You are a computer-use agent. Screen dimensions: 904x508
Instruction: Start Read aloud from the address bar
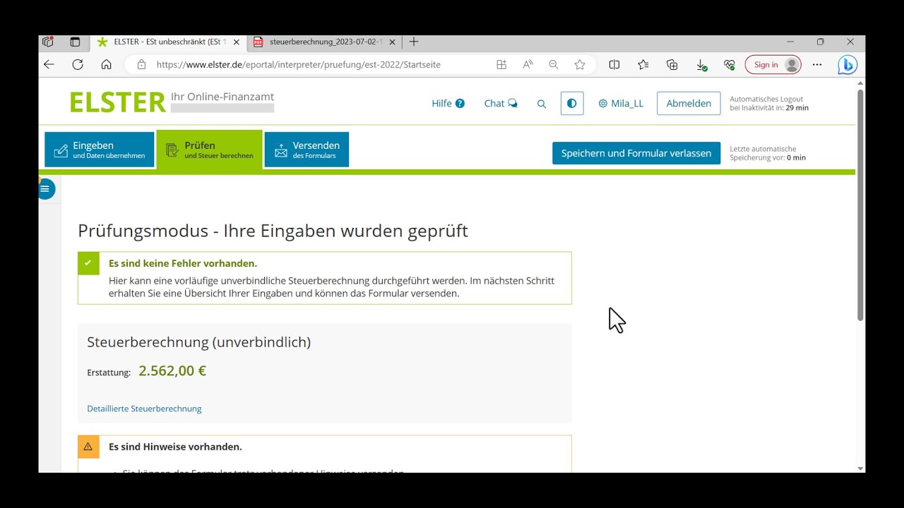(x=528, y=64)
